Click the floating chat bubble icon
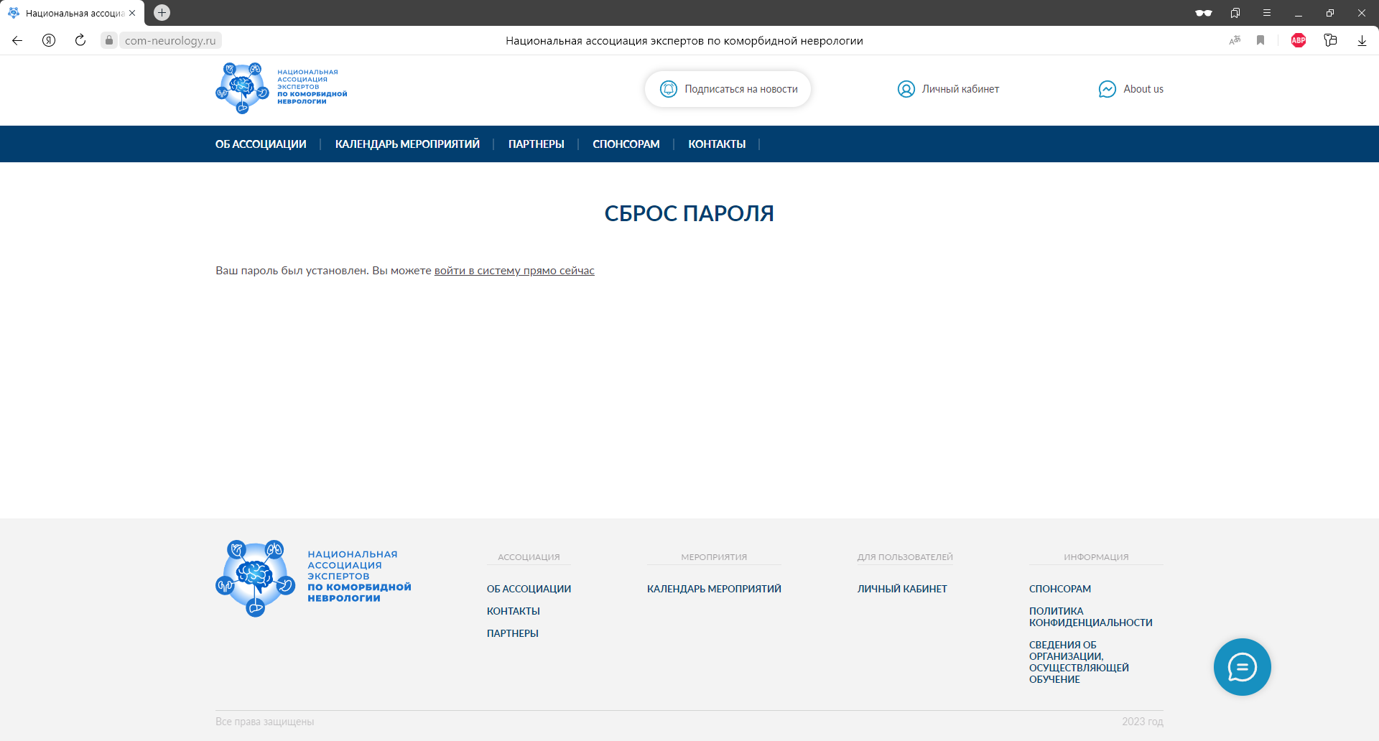Image resolution: width=1379 pixels, height=741 pixels. 1242,667
